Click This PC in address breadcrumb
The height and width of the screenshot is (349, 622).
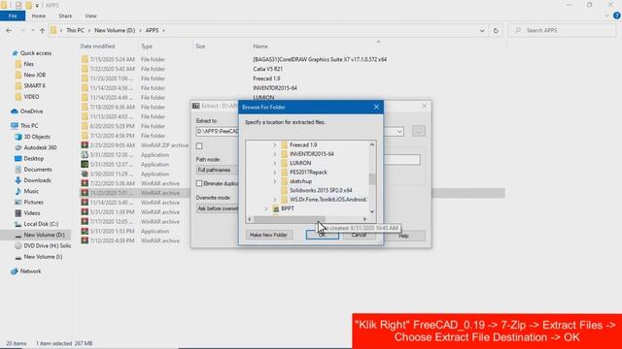(x=75, y=30)
